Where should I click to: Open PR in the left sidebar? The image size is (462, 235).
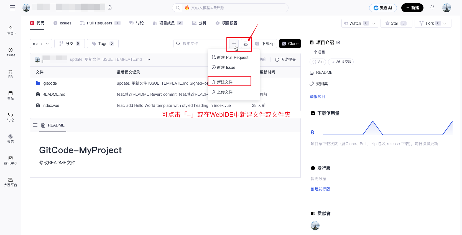point(11,74)
